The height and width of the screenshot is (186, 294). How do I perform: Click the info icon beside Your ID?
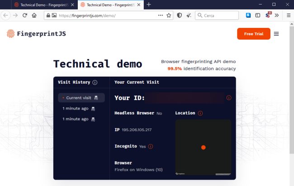coord(228,98)
